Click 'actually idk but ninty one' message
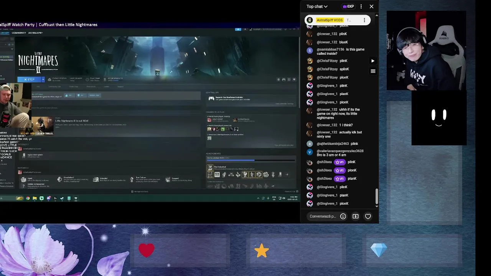Viewport: 491px width, 276px height. click(339, 134)
